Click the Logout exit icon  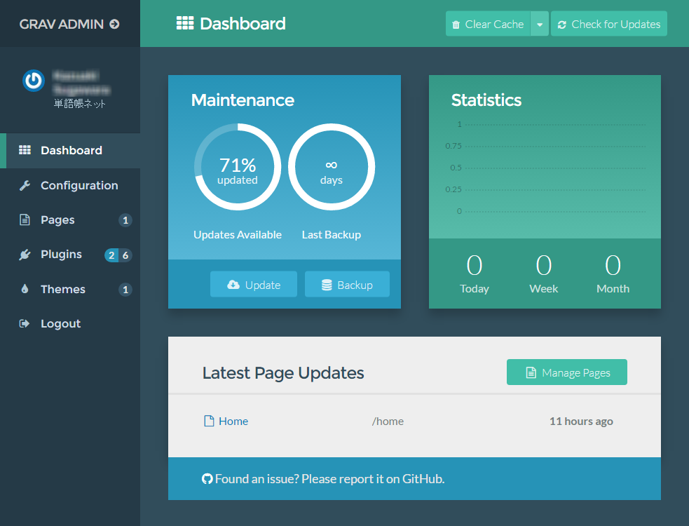point(25,323)
